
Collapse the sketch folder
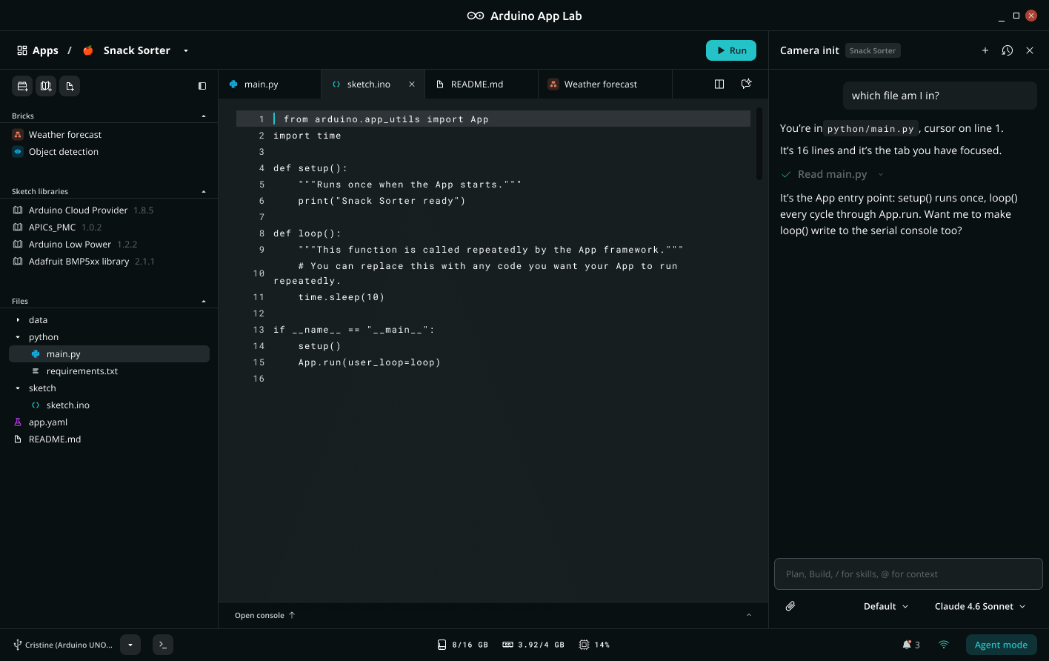pyautogui.click(x=19, y=388)
